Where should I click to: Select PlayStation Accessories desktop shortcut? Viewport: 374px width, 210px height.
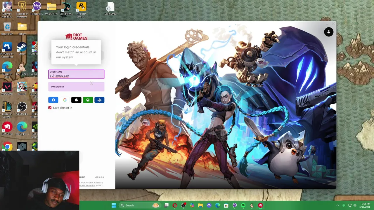(x=7, y=50)
